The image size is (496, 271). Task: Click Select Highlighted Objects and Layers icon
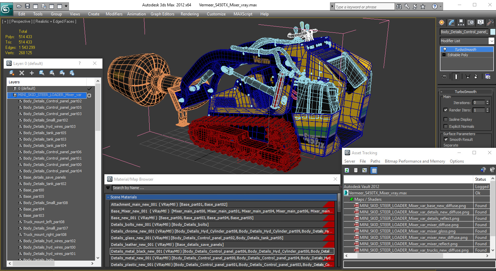pyautogui.click(x=42, y=73)
